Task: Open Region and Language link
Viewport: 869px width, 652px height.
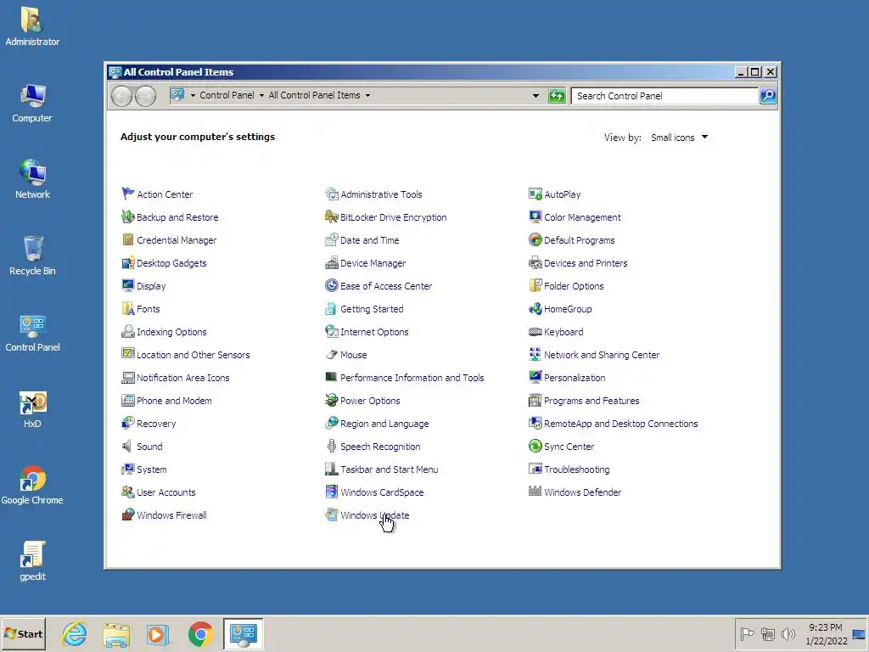Action: (x=384, y=424)
